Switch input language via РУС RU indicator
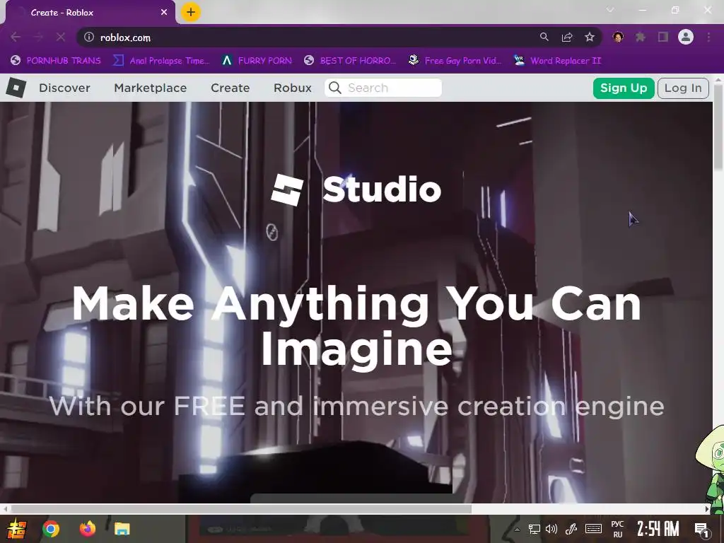The image size is (724, 543). 617,529
